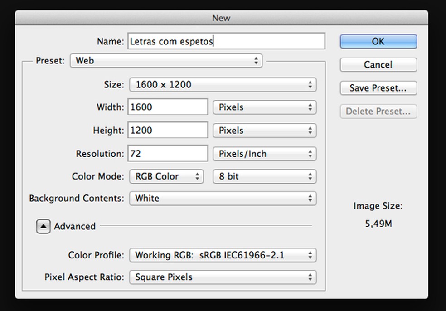Open the RGB Color mode dropdown
The width and height of the screenshot is (446, 311).
[166, 176]
